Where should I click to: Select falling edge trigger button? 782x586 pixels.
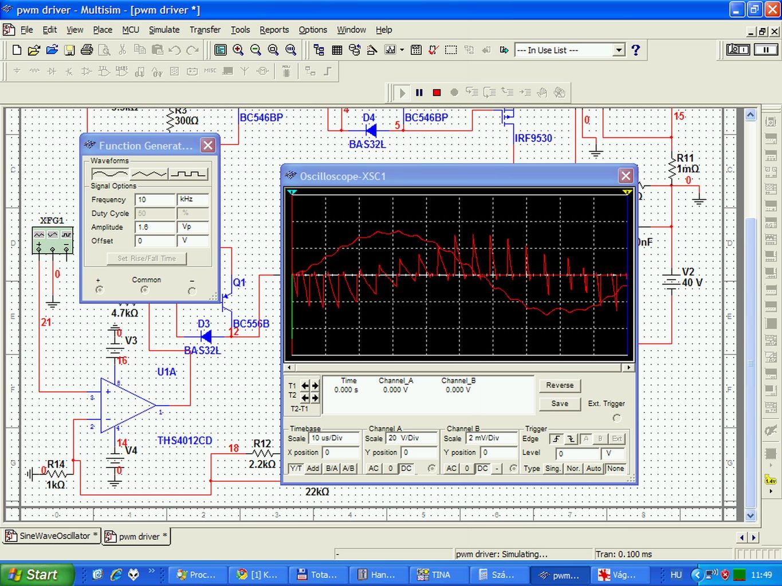pos(571,439)
